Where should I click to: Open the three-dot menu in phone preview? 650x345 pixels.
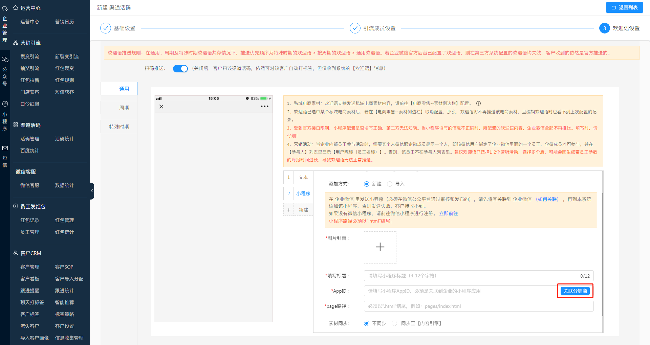click(x=264, y=107)
